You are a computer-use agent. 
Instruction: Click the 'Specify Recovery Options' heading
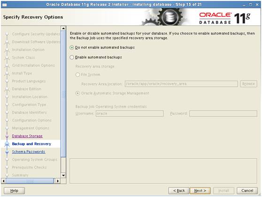[x=33, y=17]
